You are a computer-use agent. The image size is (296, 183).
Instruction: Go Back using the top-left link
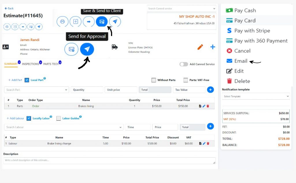pyautogui.click(x=9, y=8)
